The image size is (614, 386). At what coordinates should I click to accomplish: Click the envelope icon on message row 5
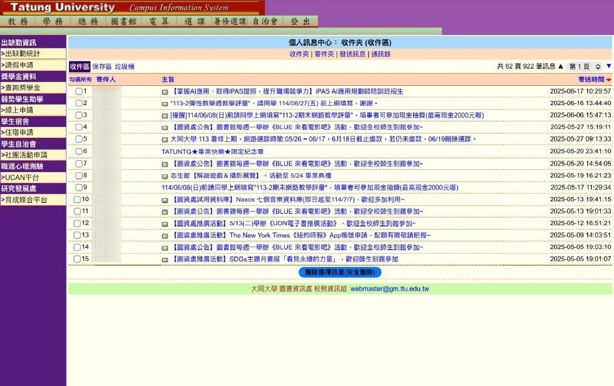pos(165,140)
